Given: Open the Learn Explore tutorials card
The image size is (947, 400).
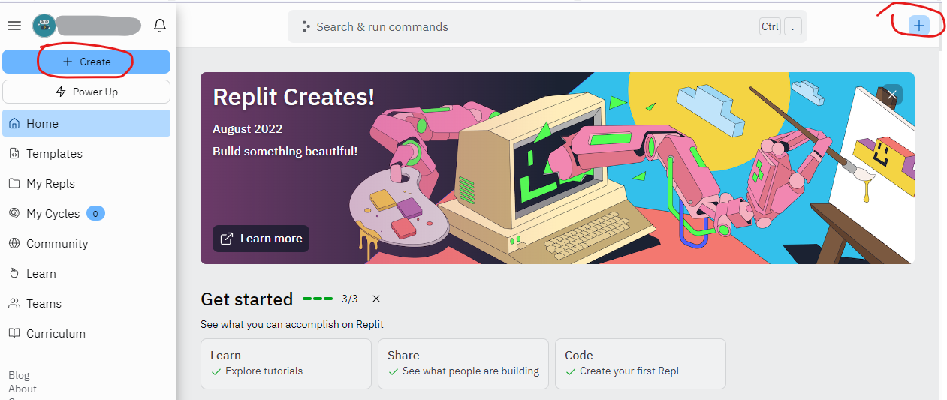Looking at the screenshot, I should (286, 364).
